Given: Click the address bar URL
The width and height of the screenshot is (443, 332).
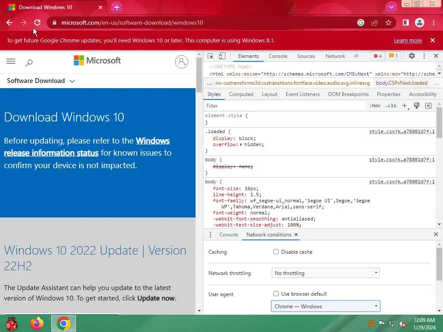Looking at the screenshot, I should click(132, 22).
